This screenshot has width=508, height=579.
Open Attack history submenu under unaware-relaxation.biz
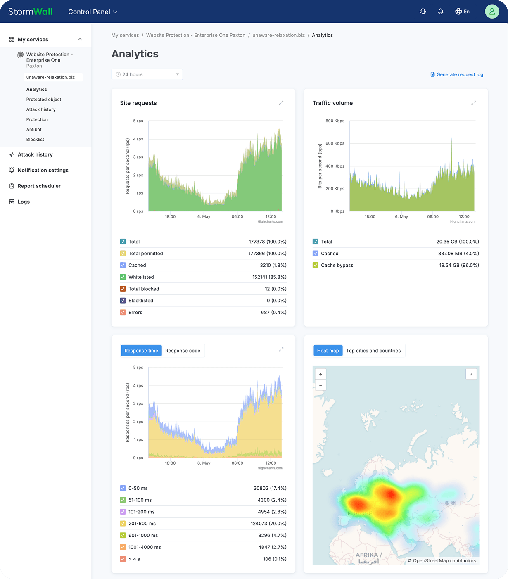[x=41, y=109]
